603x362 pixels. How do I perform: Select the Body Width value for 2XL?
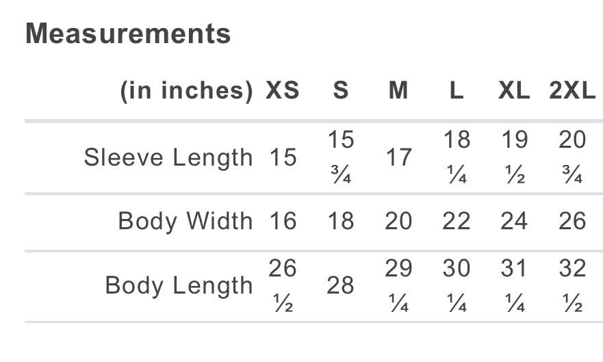[x=572, y=221]
